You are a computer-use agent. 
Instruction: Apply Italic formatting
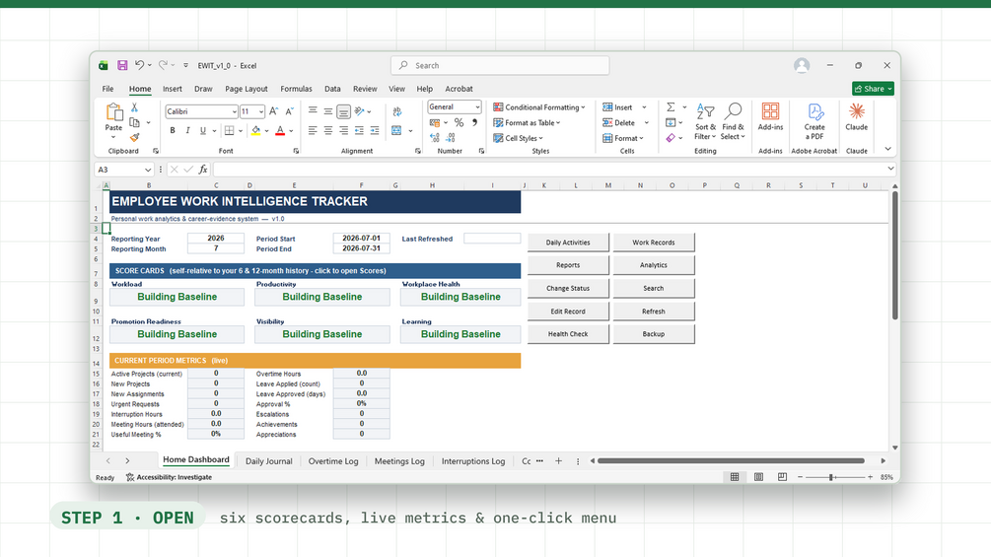tap(187, 131)
